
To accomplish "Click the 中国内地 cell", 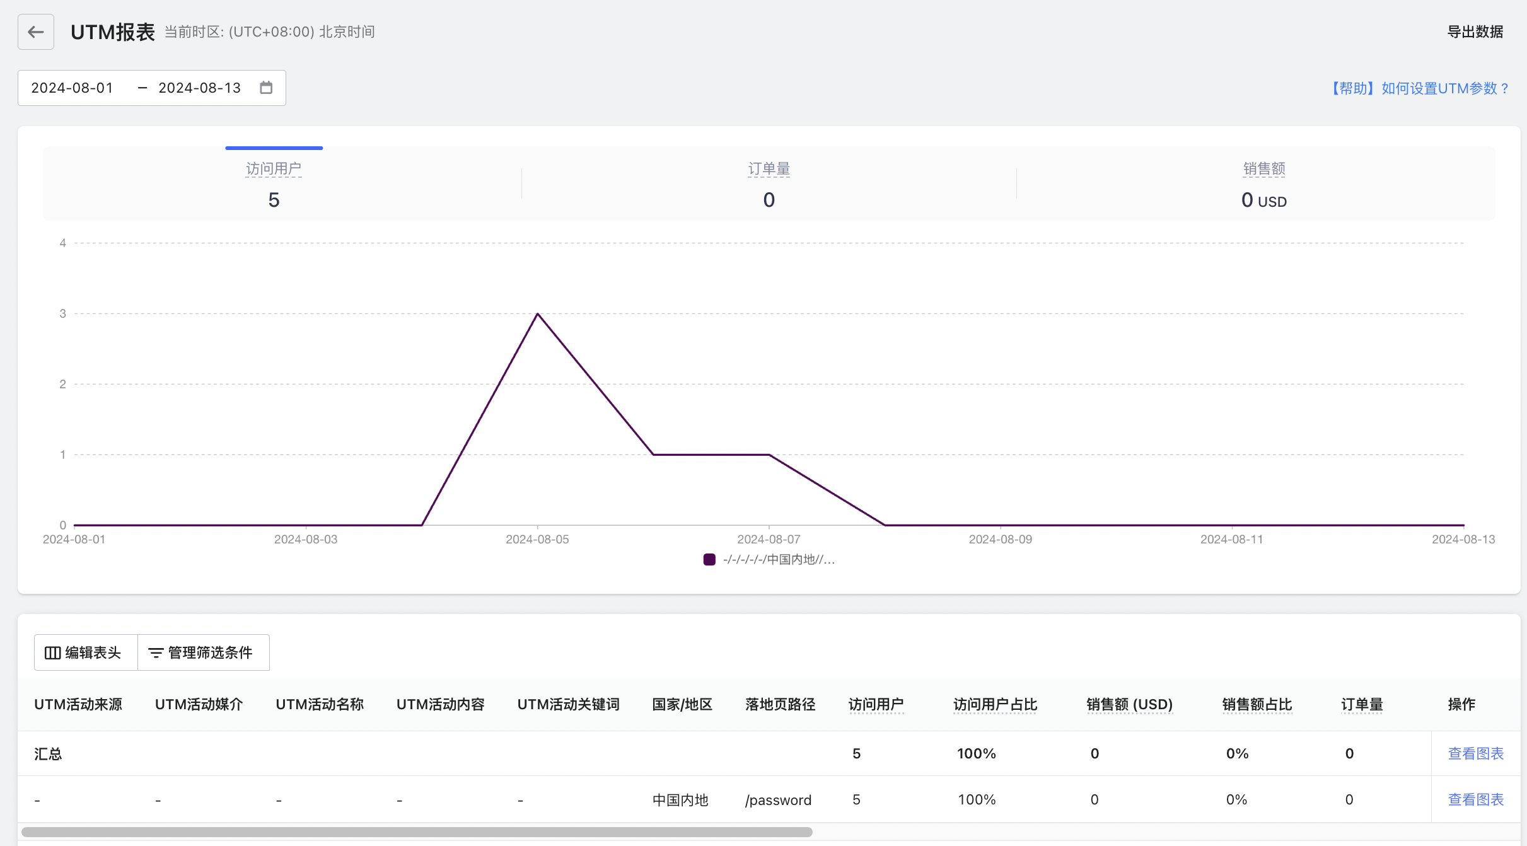I will (x=680, y=799).
